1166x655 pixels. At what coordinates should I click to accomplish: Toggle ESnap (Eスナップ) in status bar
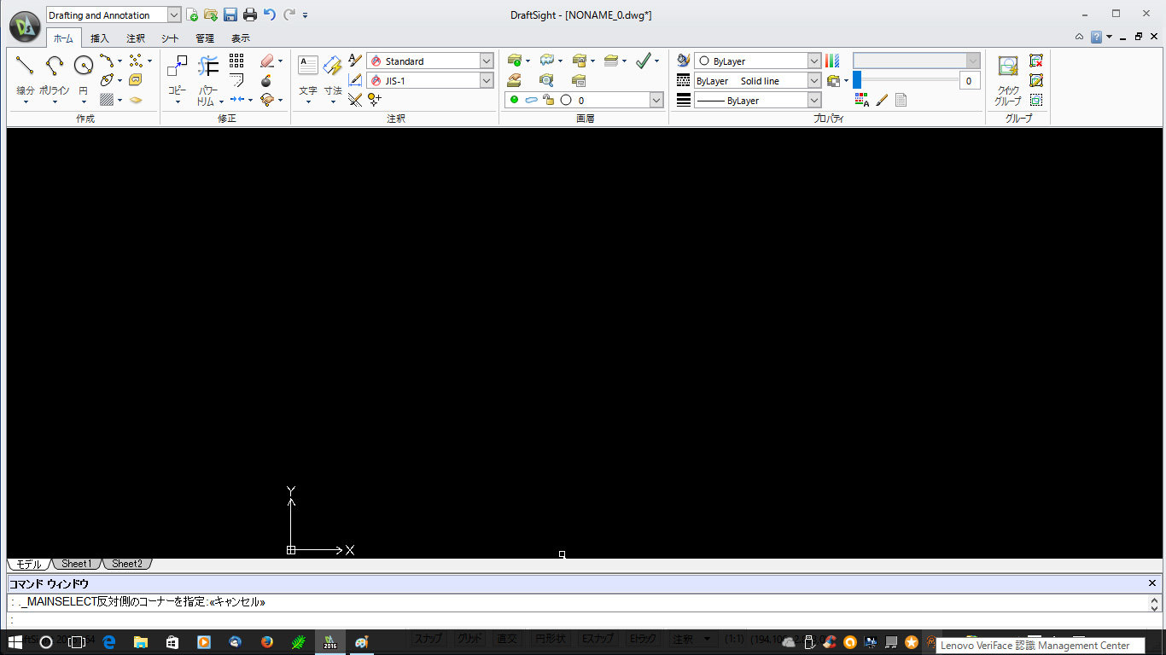598,638
